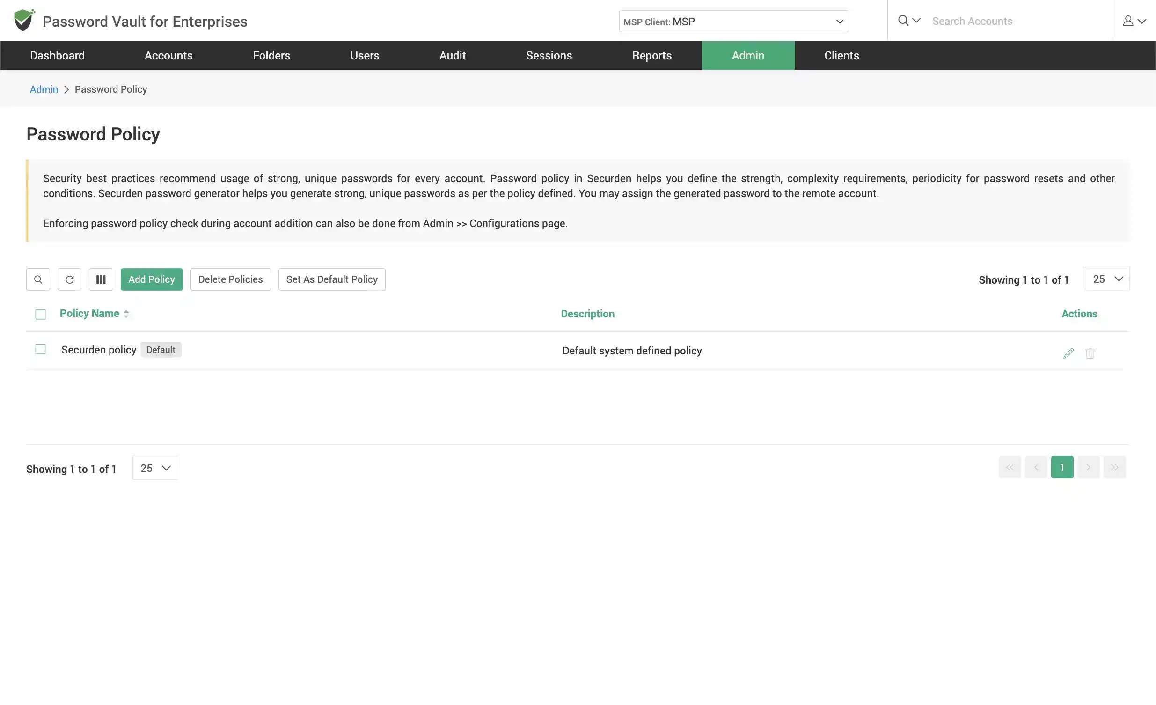Toggle the checkbox next to Securden policy

(x=40, y=349)
